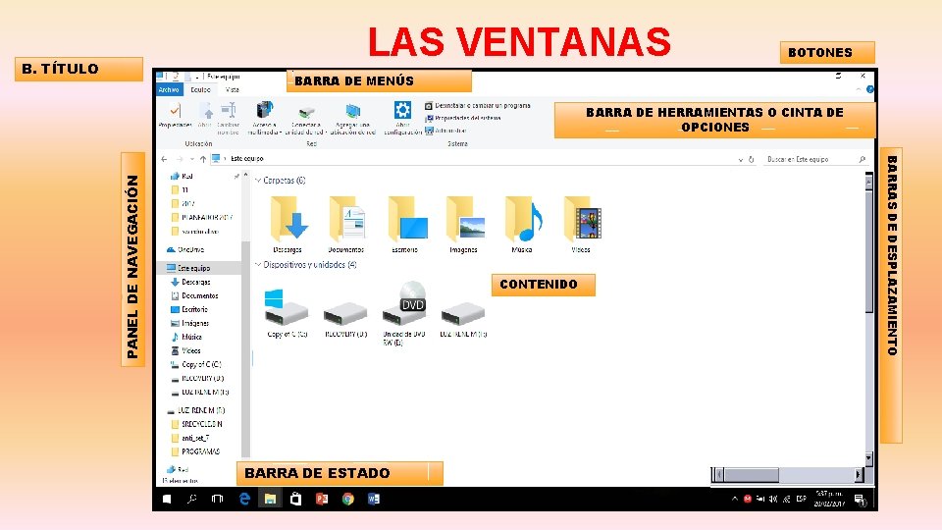Show hidden icons in the system tray
Screen dimensions: 942x530
pos(734,499)
